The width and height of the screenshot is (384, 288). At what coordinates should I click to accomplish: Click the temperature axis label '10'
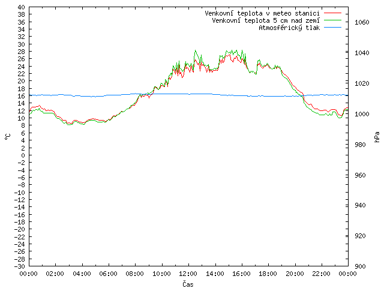tap(22, 118)
